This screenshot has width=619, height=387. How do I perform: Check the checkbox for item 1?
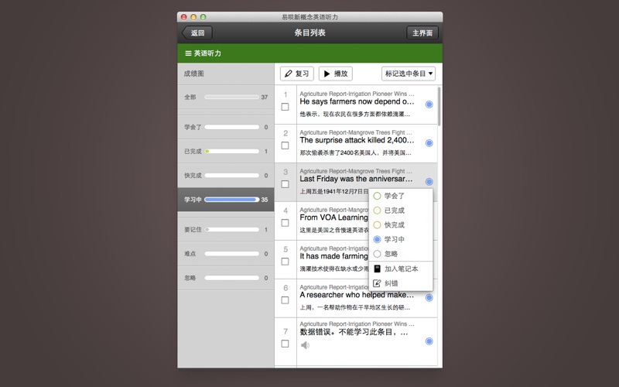click(285, 107)
